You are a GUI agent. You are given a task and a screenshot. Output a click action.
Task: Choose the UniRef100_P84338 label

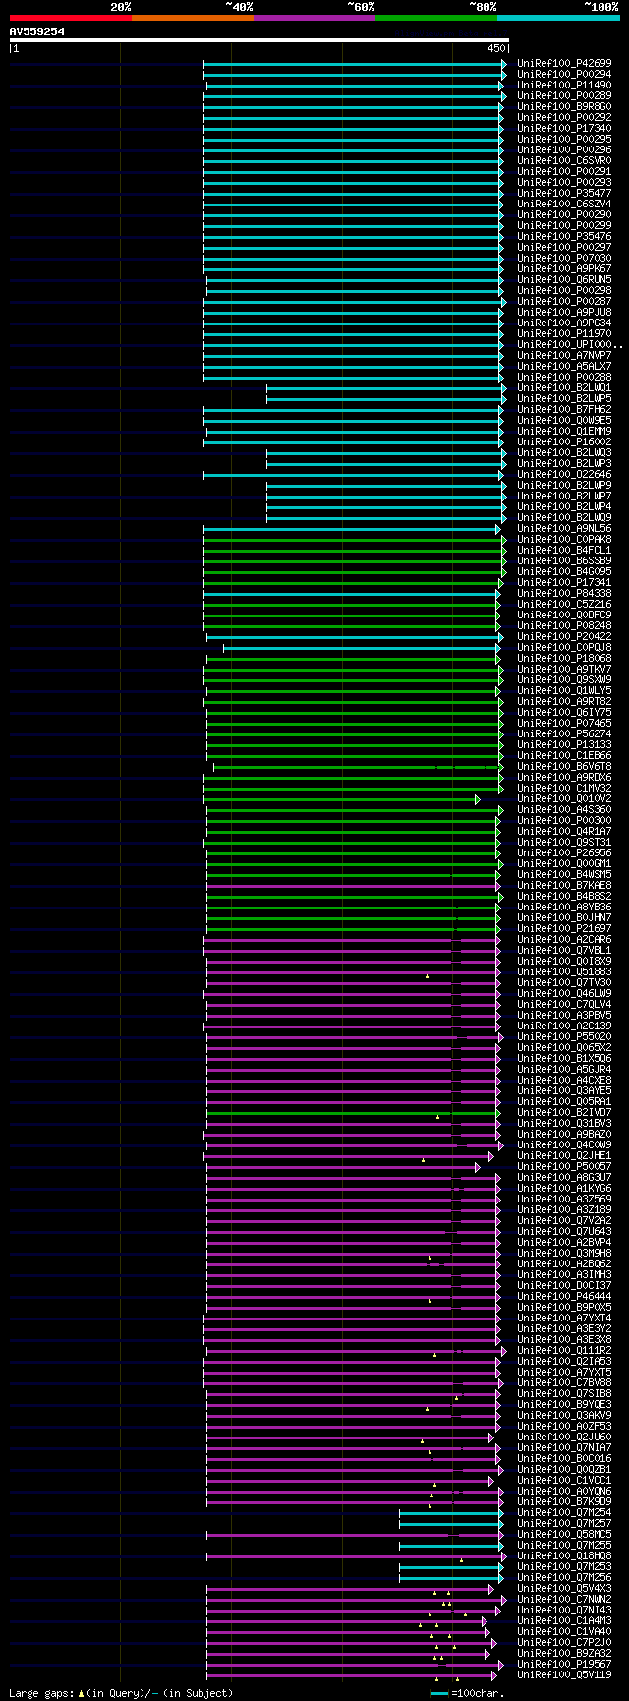[x=564, y=594]
